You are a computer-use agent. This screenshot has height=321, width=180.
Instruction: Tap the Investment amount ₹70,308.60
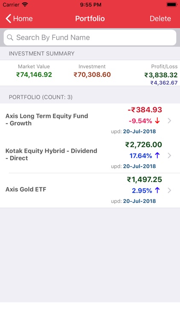tap(92, 75)
